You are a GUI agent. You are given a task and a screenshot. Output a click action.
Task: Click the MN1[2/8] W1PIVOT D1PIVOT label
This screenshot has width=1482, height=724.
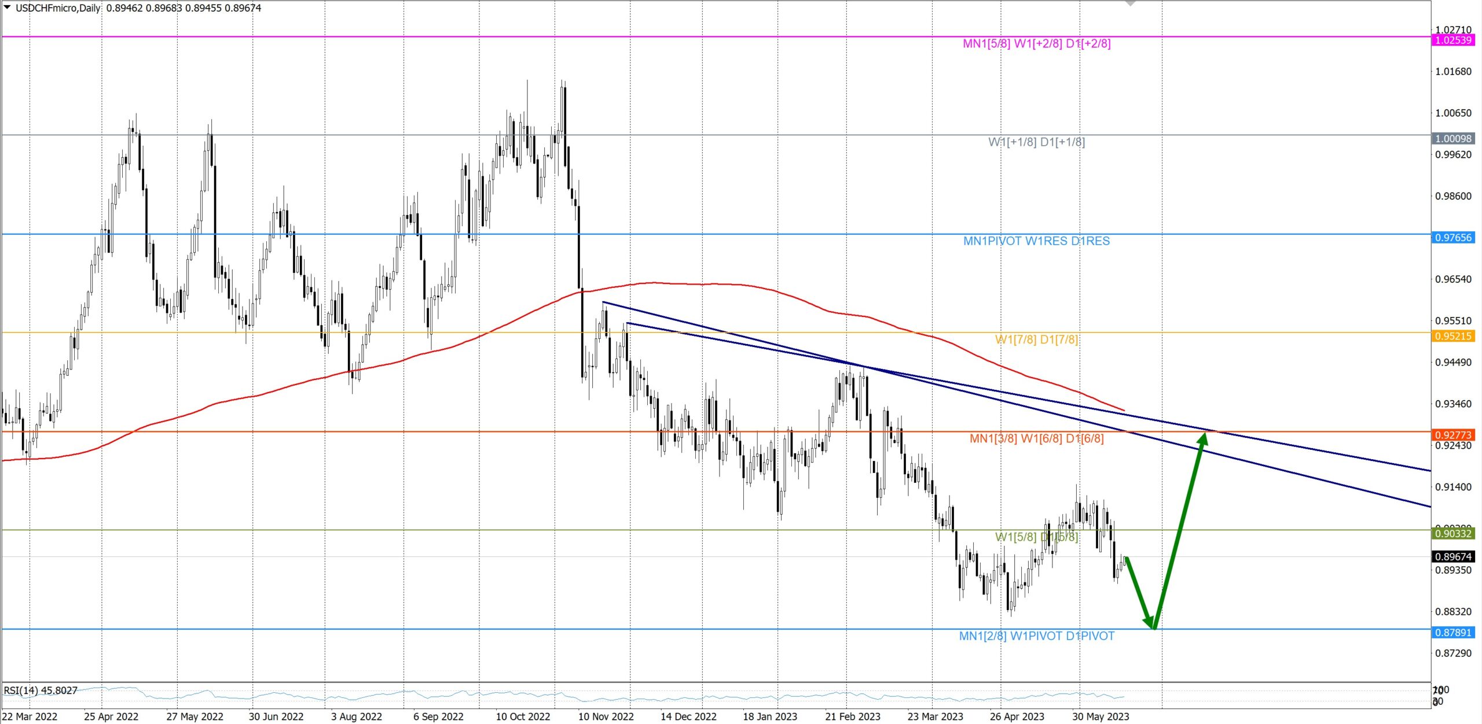click(x=1036, y=636)
